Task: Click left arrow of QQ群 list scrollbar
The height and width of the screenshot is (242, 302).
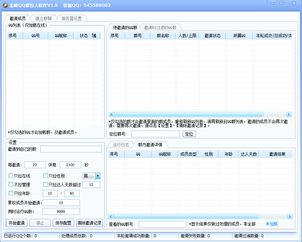Action: pos(111,114)
